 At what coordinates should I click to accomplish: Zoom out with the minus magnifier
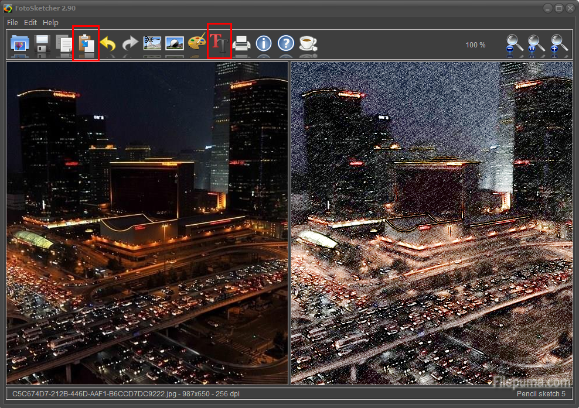click(x=515, y=44)
